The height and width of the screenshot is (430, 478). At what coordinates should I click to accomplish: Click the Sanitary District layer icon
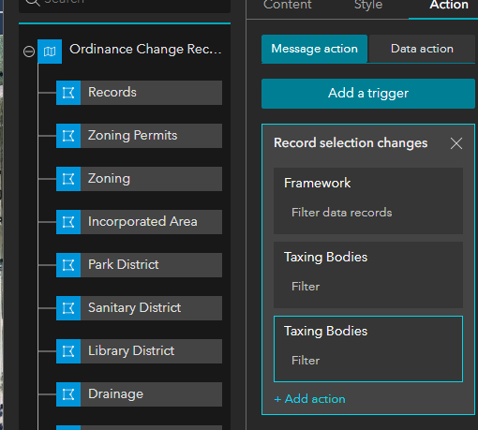coord(68,308)
